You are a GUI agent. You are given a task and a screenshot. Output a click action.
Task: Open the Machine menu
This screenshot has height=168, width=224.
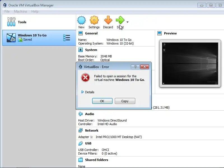[x=20, y=11]
